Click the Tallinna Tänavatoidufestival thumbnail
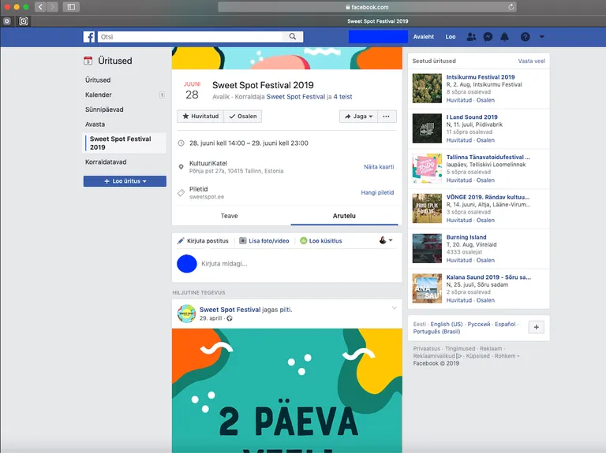 pos(427,169)
